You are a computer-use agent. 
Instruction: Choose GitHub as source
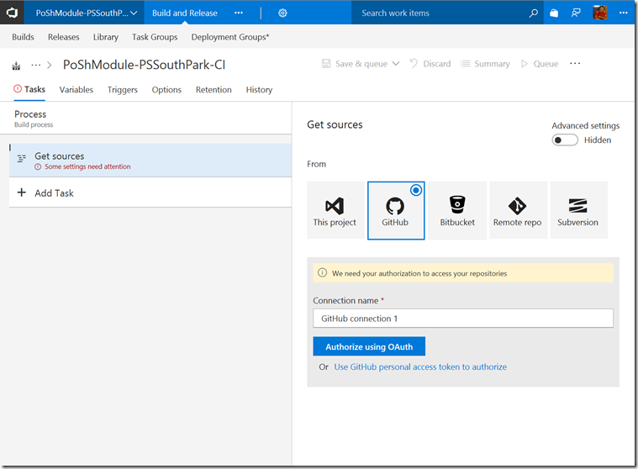click(396, 210)
